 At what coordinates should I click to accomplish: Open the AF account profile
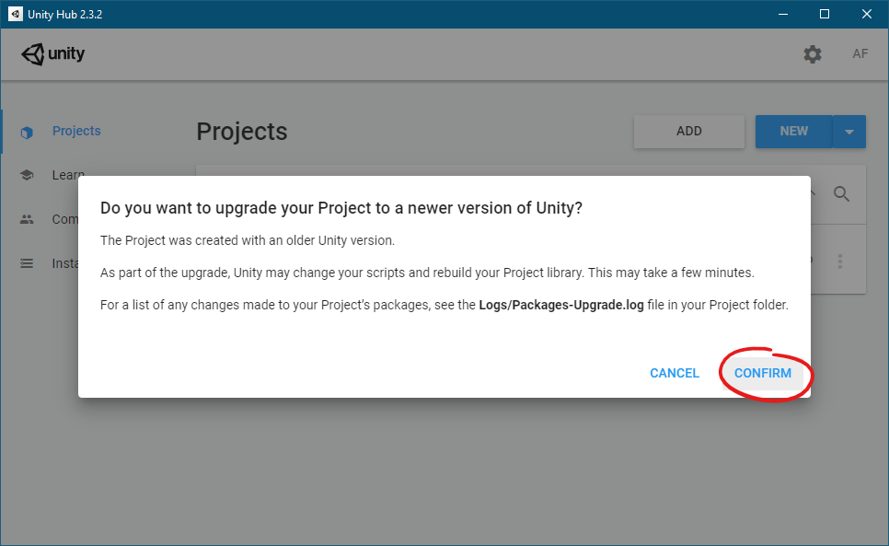(x=860, y=53)
